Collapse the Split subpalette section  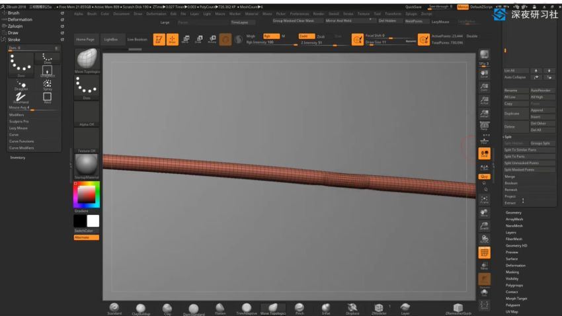click(x=508, y=137)
